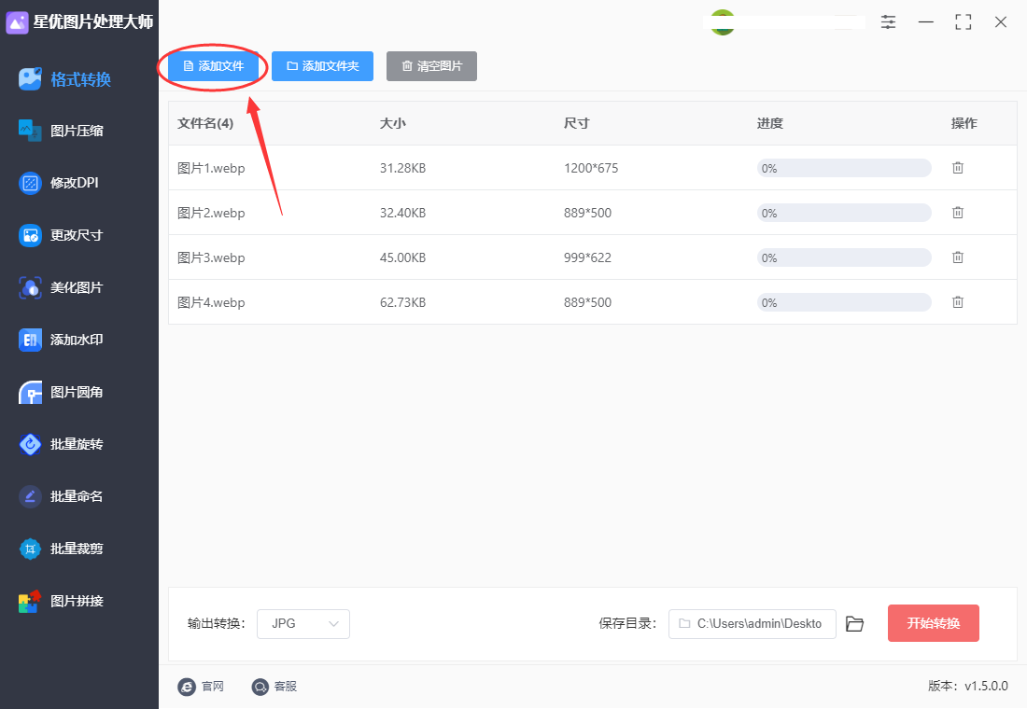Click the 操作 column header
The image size is (1027, 709).
[964, 123]
